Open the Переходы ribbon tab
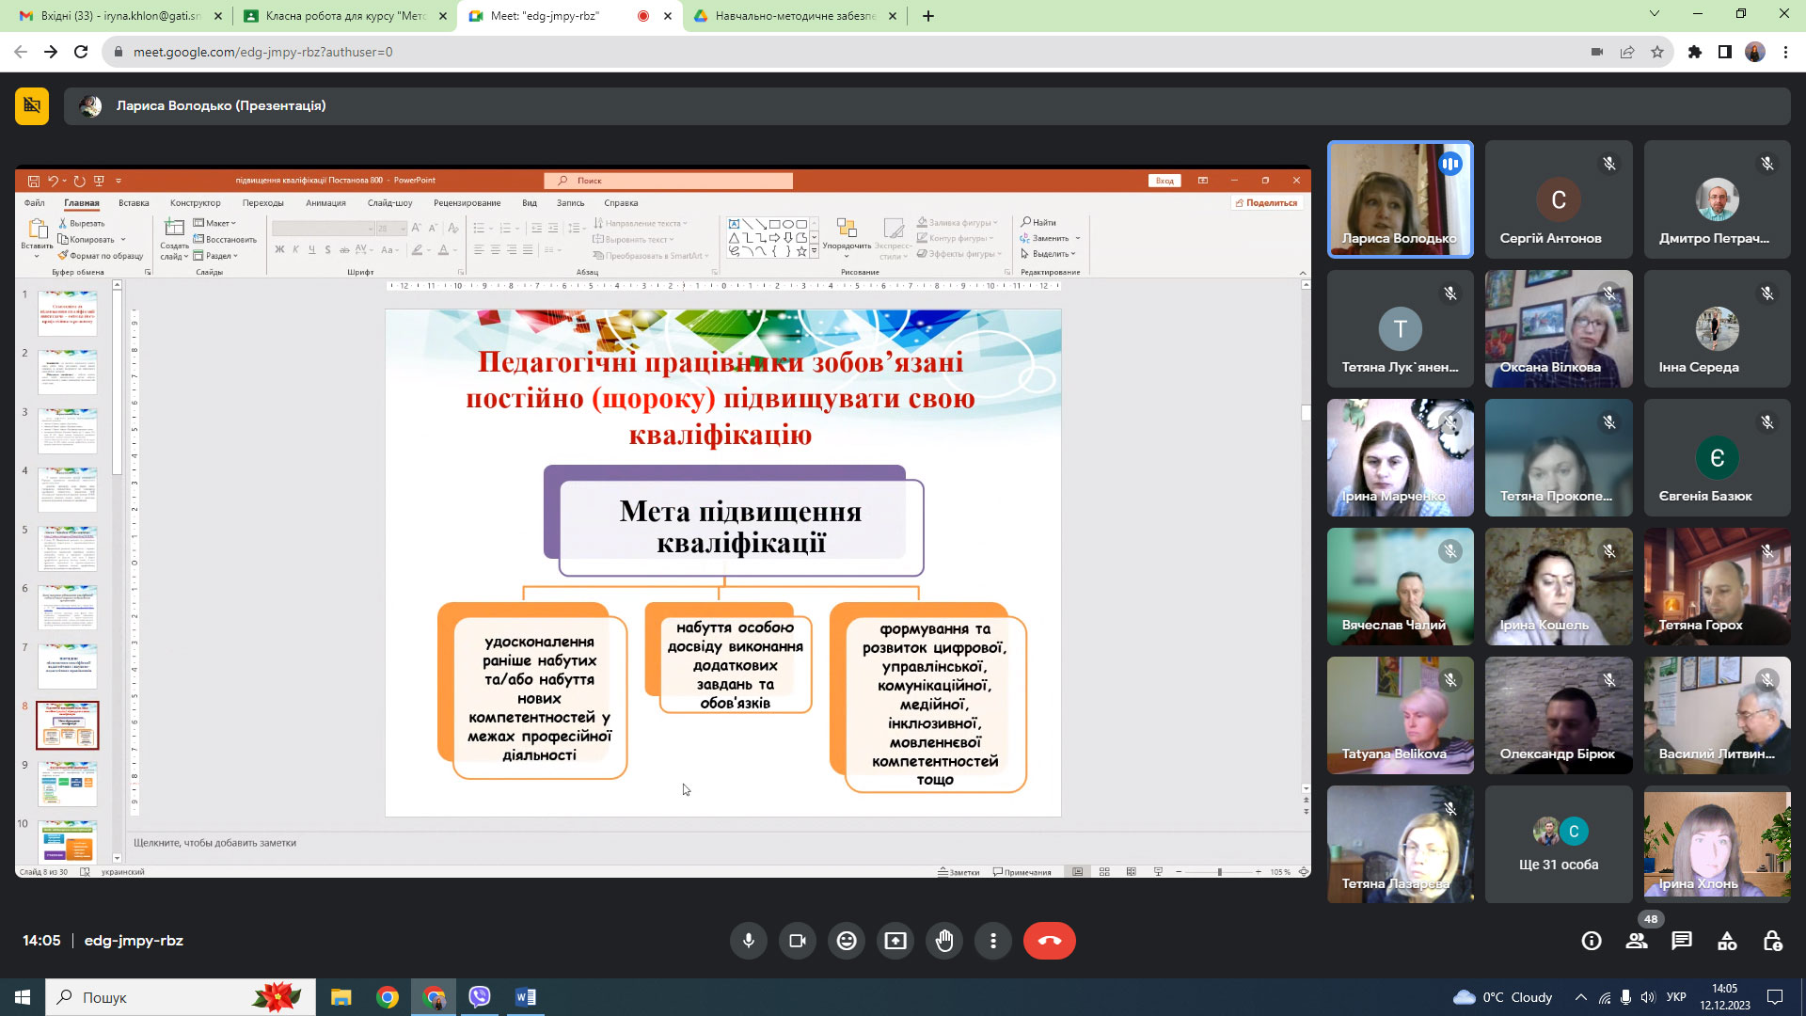 coord(262,203)
